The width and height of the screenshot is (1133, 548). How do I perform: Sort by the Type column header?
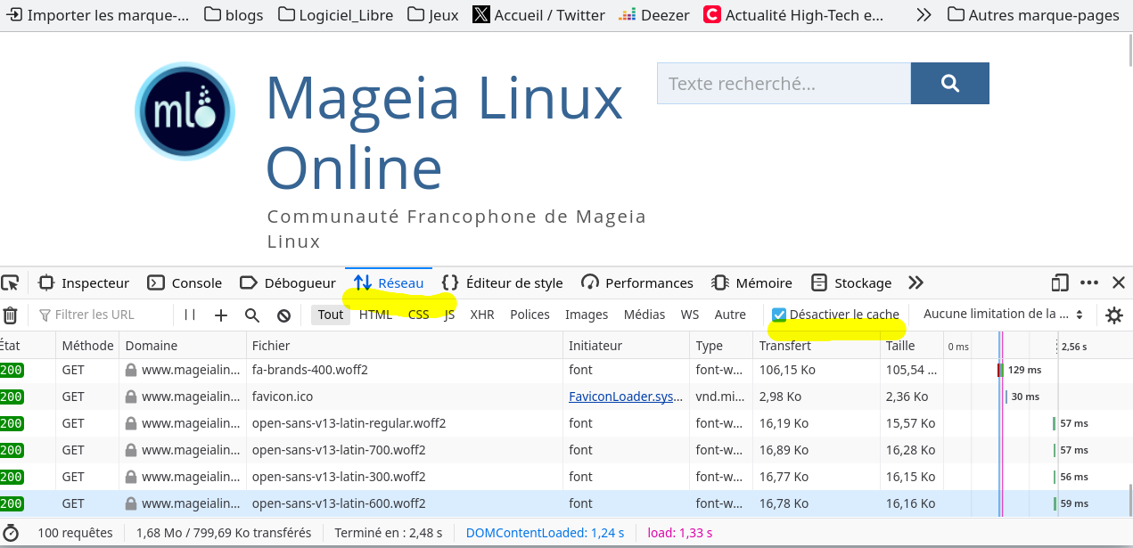click(x=721, y=346)
